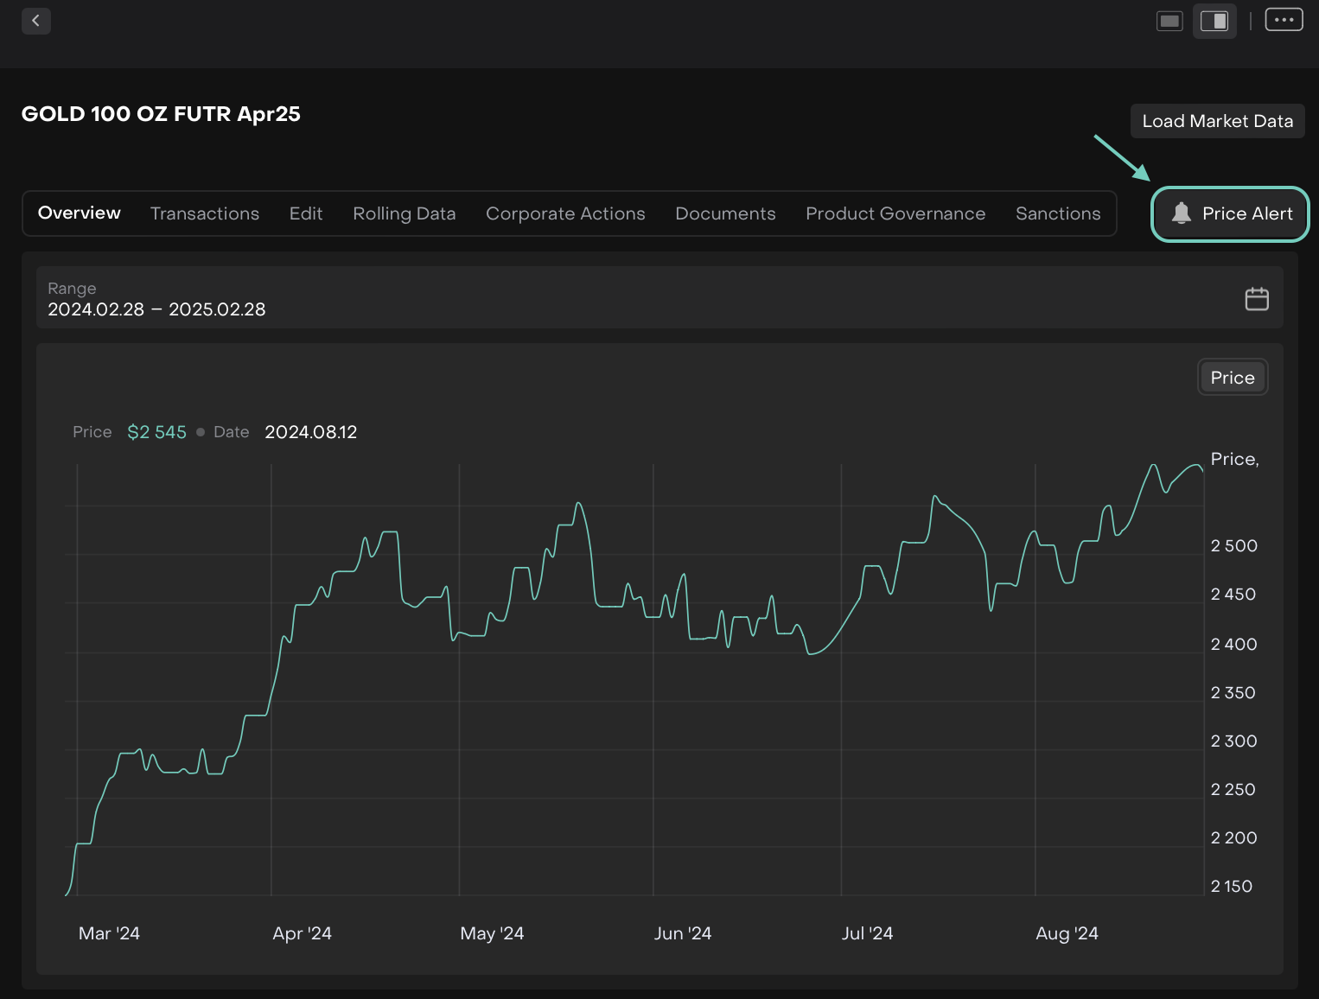Switch to the Sanctions tab
Screen dimensions: 1319x999
pyautogui.click(x=1058, y=213)
